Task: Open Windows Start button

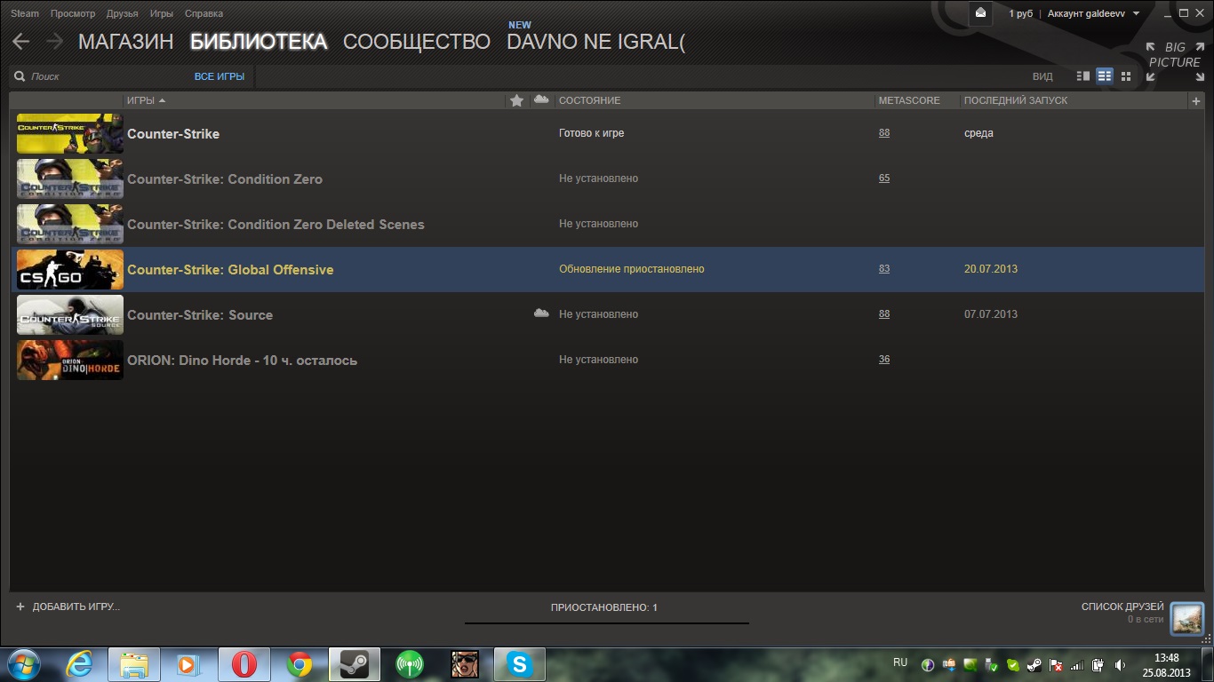Action: [x=24, y=664]
